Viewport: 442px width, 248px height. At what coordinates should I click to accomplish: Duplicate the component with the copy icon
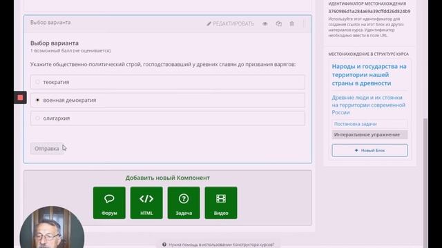tap(279, 23)
